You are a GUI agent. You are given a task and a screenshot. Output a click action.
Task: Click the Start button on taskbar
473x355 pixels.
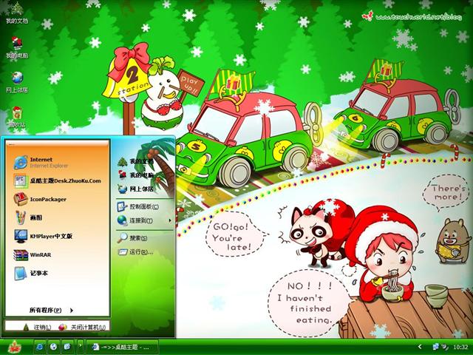[15, 347]
